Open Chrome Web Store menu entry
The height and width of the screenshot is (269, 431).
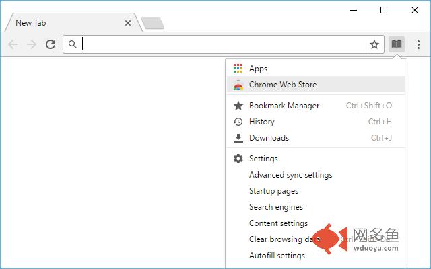point(316,85)
